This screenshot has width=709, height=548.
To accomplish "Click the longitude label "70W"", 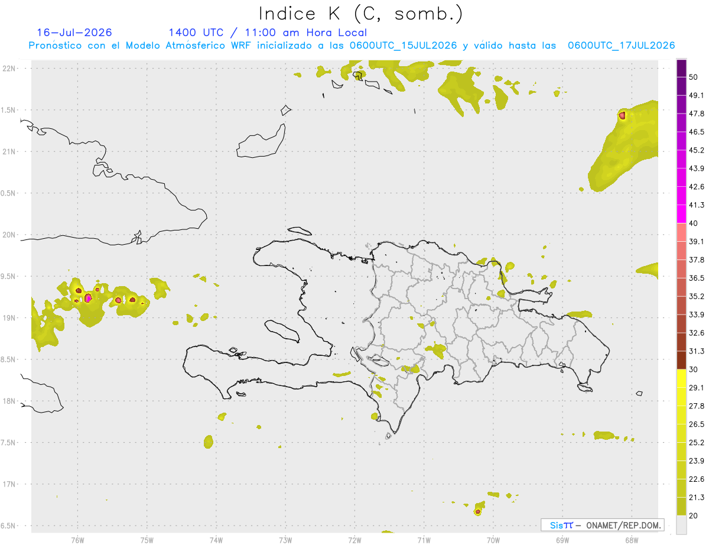I will (x=493, y=540).
